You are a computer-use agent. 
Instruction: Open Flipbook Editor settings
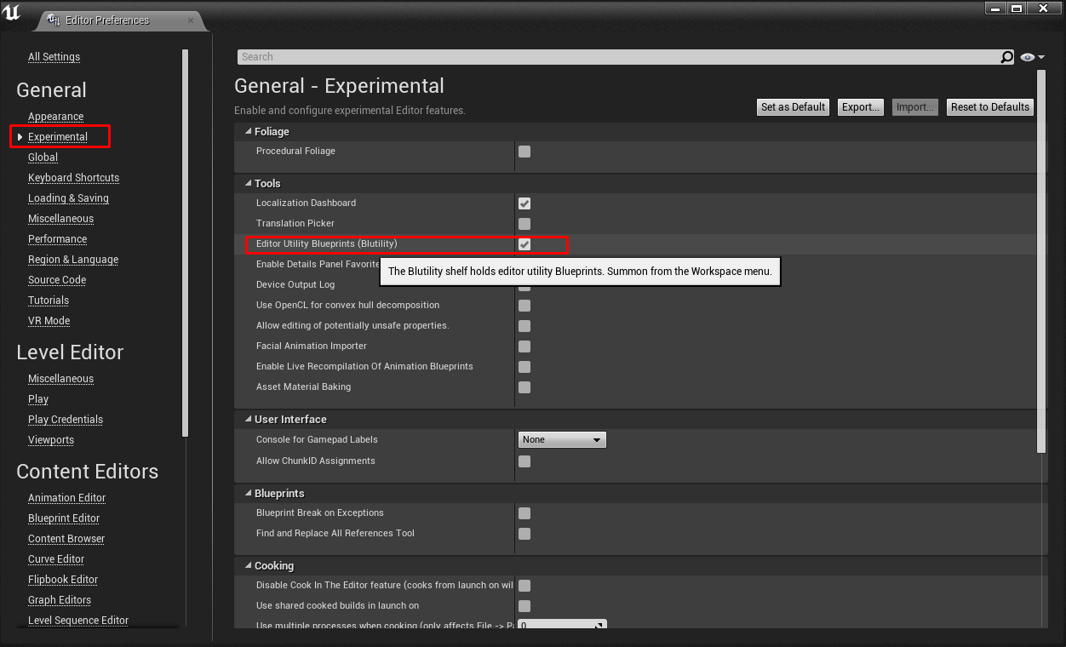click(x=63, y=580)
